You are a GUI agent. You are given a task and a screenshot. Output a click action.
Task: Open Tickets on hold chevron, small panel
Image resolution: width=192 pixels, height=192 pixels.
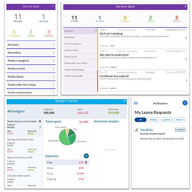click(53, 68)
